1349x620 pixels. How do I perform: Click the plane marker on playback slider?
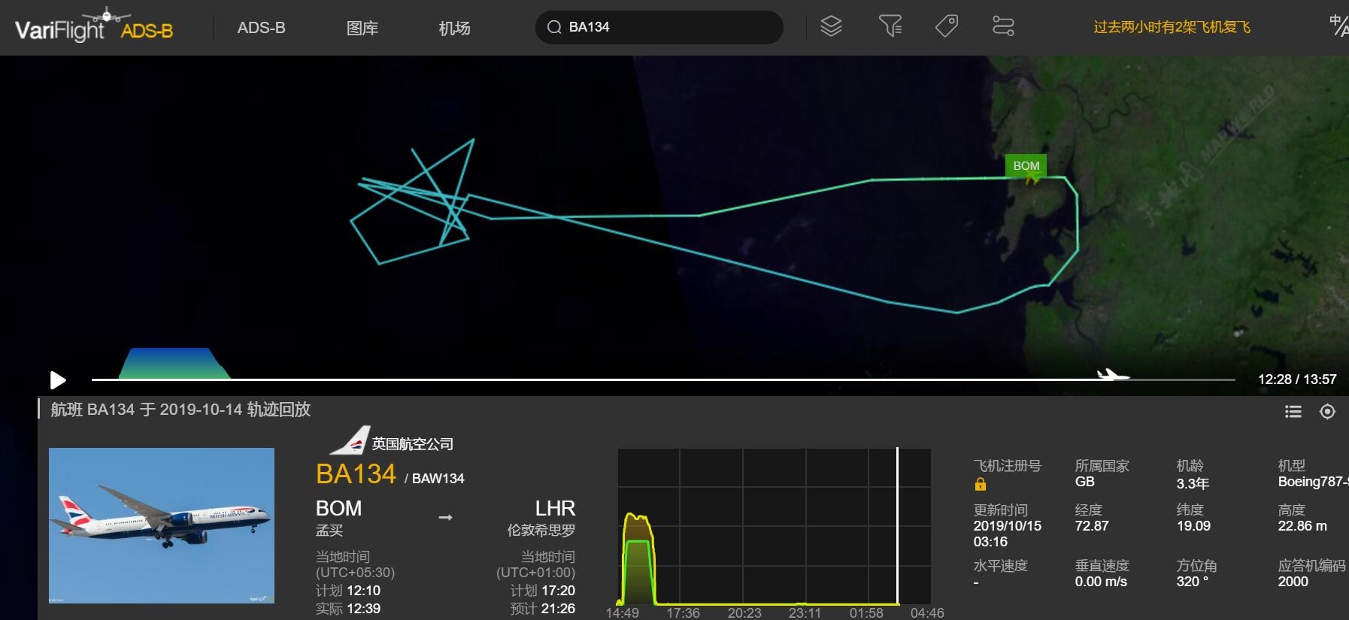(x=1111, y=375)
